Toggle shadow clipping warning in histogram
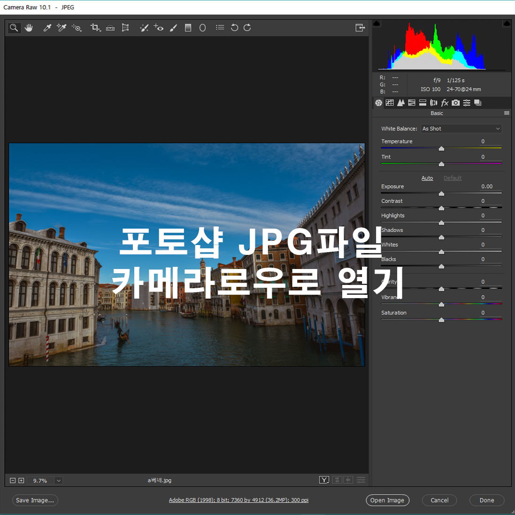The image size is (515, 515). click(377, 23)
